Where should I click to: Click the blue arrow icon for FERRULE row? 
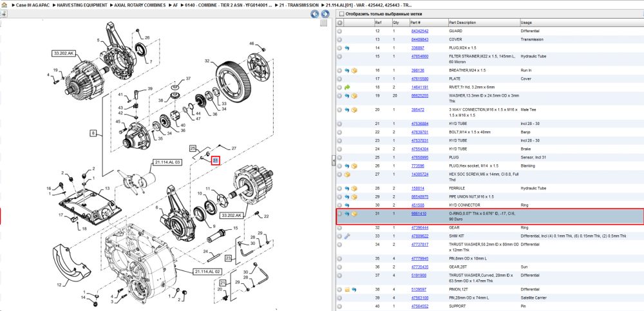(x=347, y=188)
